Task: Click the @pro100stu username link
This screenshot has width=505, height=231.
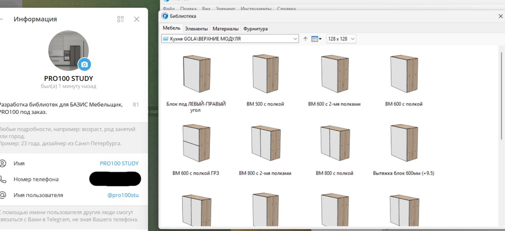Action: tap(123, 195)
